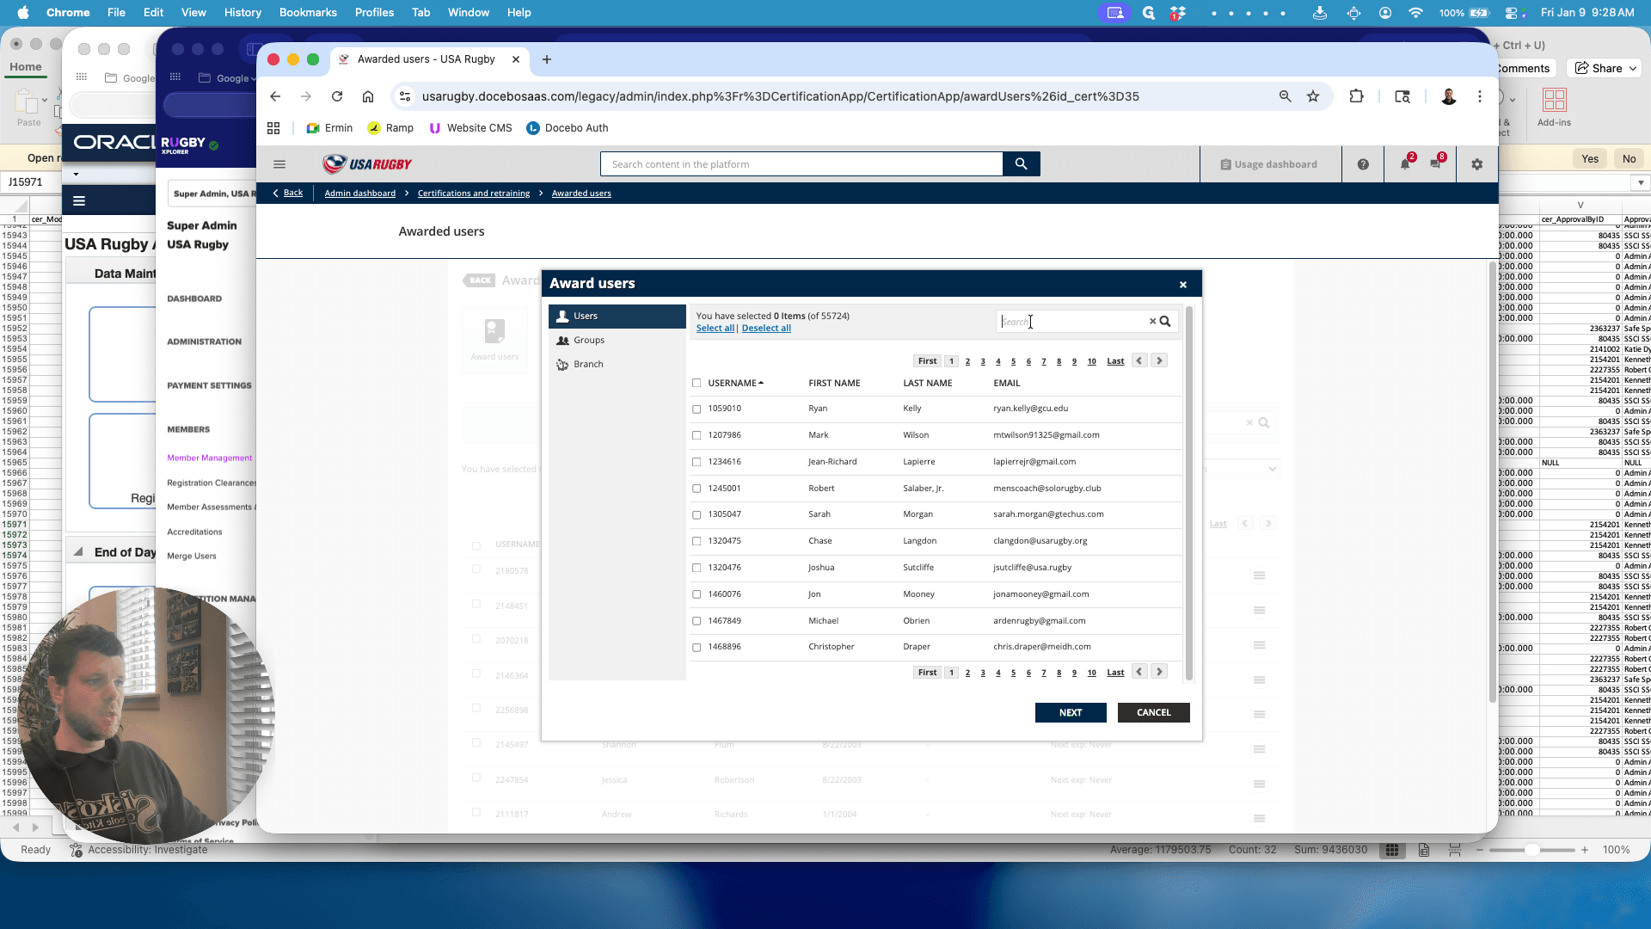The image size is (1651, 929).
Task: Close the Award users dialog
Action: click(1183, 285)
